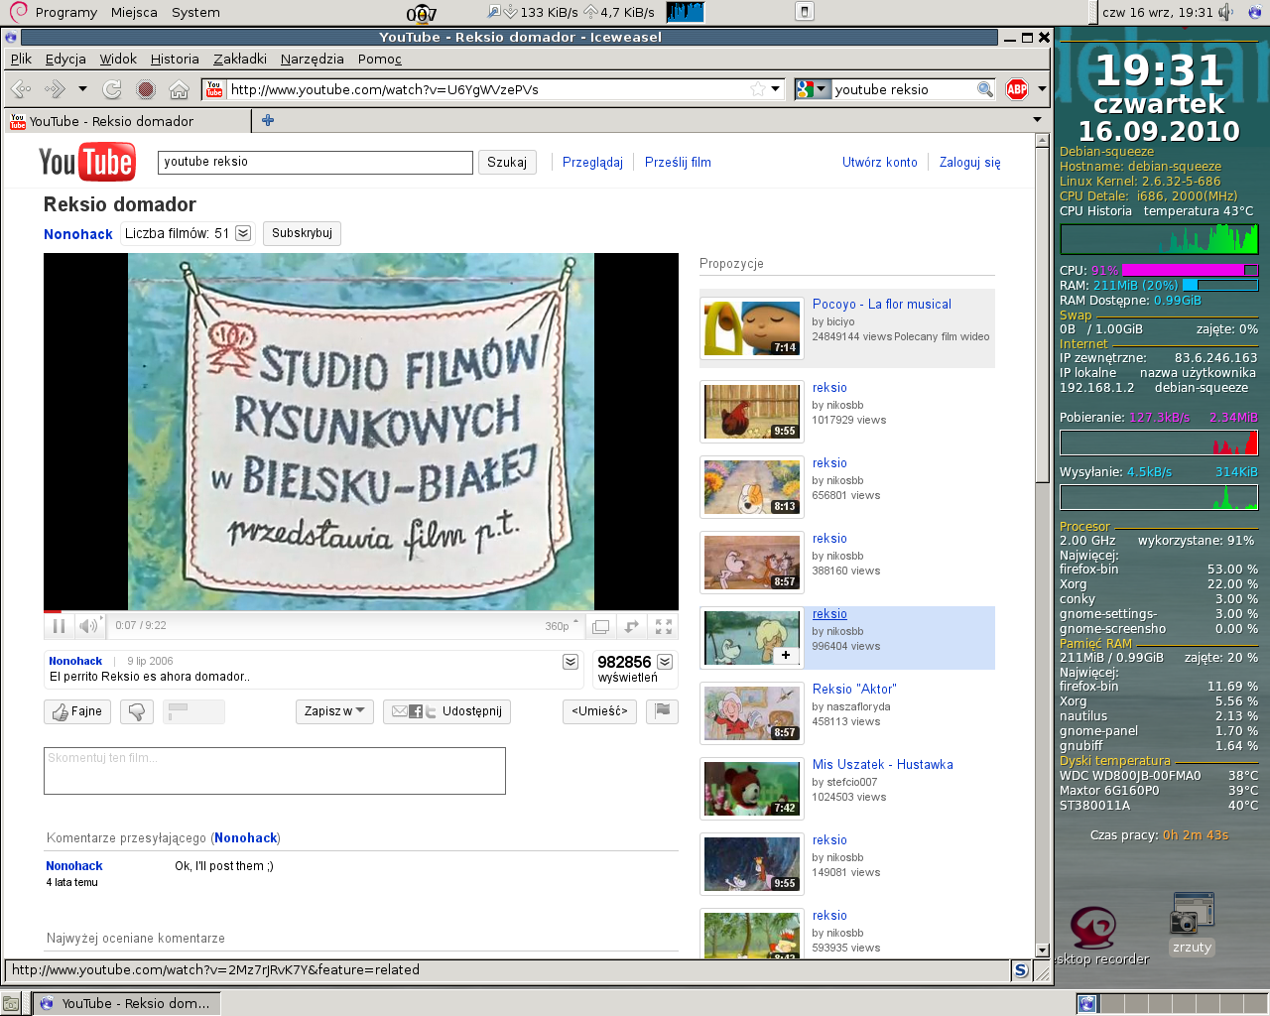
Task: Open the Przeglądaj link
Action: [592, 162]
